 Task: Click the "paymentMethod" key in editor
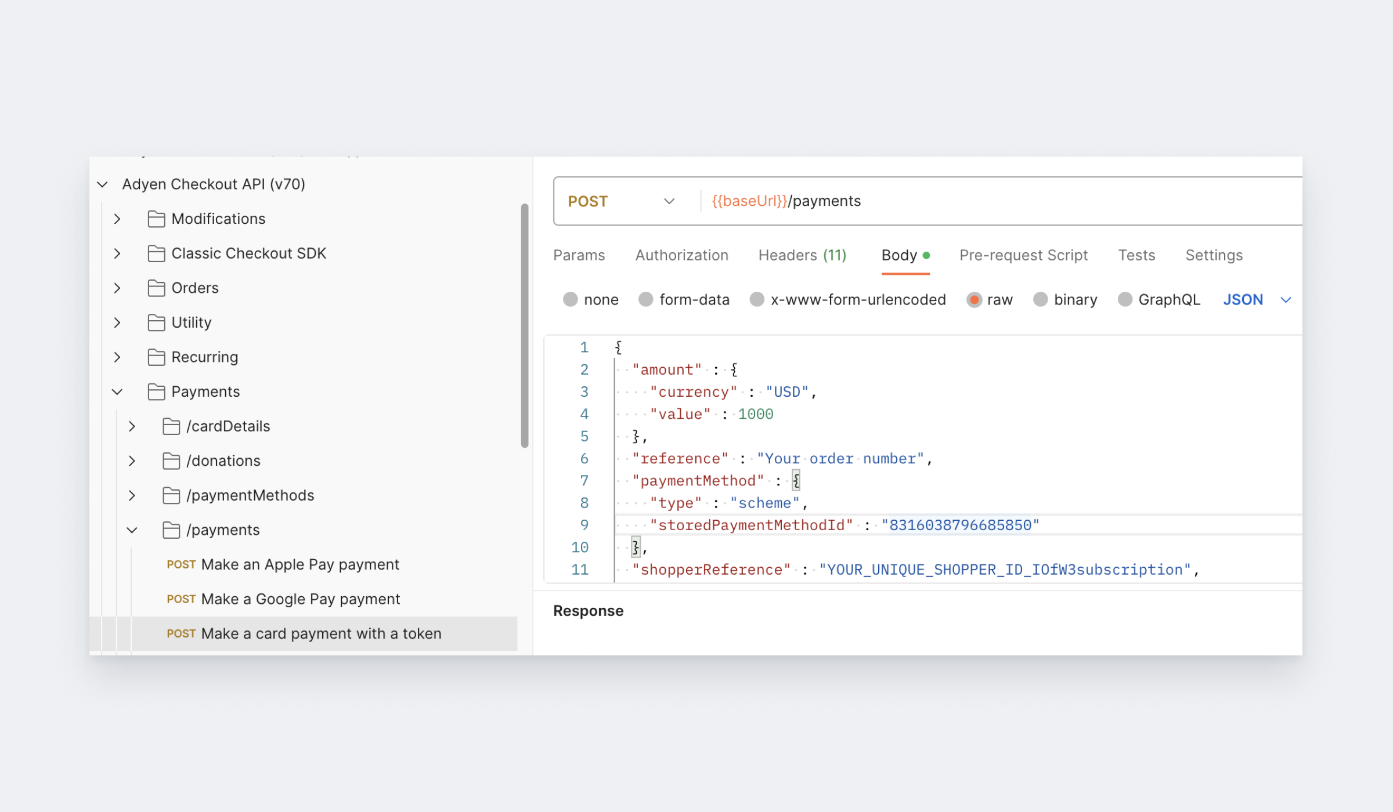698,481
